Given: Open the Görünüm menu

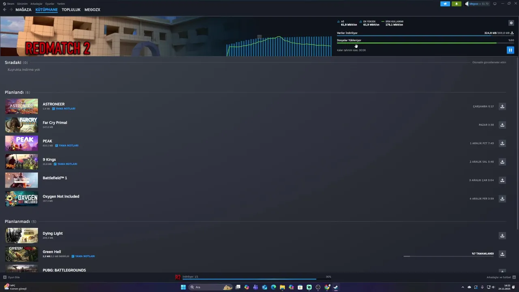Looking at the screenshot, I should tap(22, 4).
